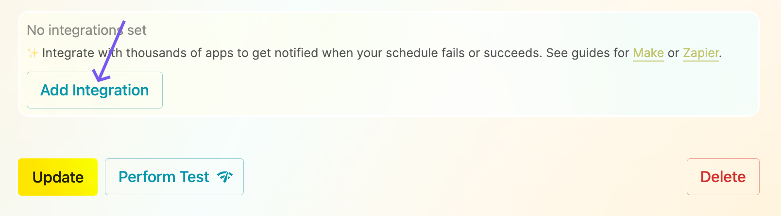Open the Make integration guide link
The height and width of the screenshot is (216, 781).
pyautogui.click(x=648, y=53)
